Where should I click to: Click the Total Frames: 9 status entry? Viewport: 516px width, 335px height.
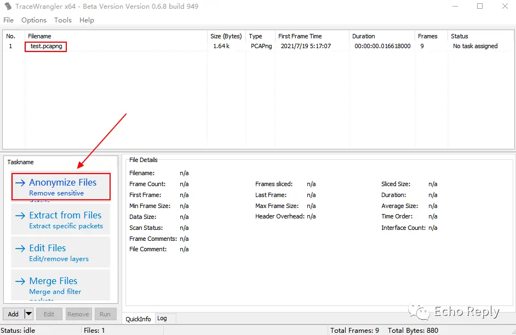[x=354, y=331]
